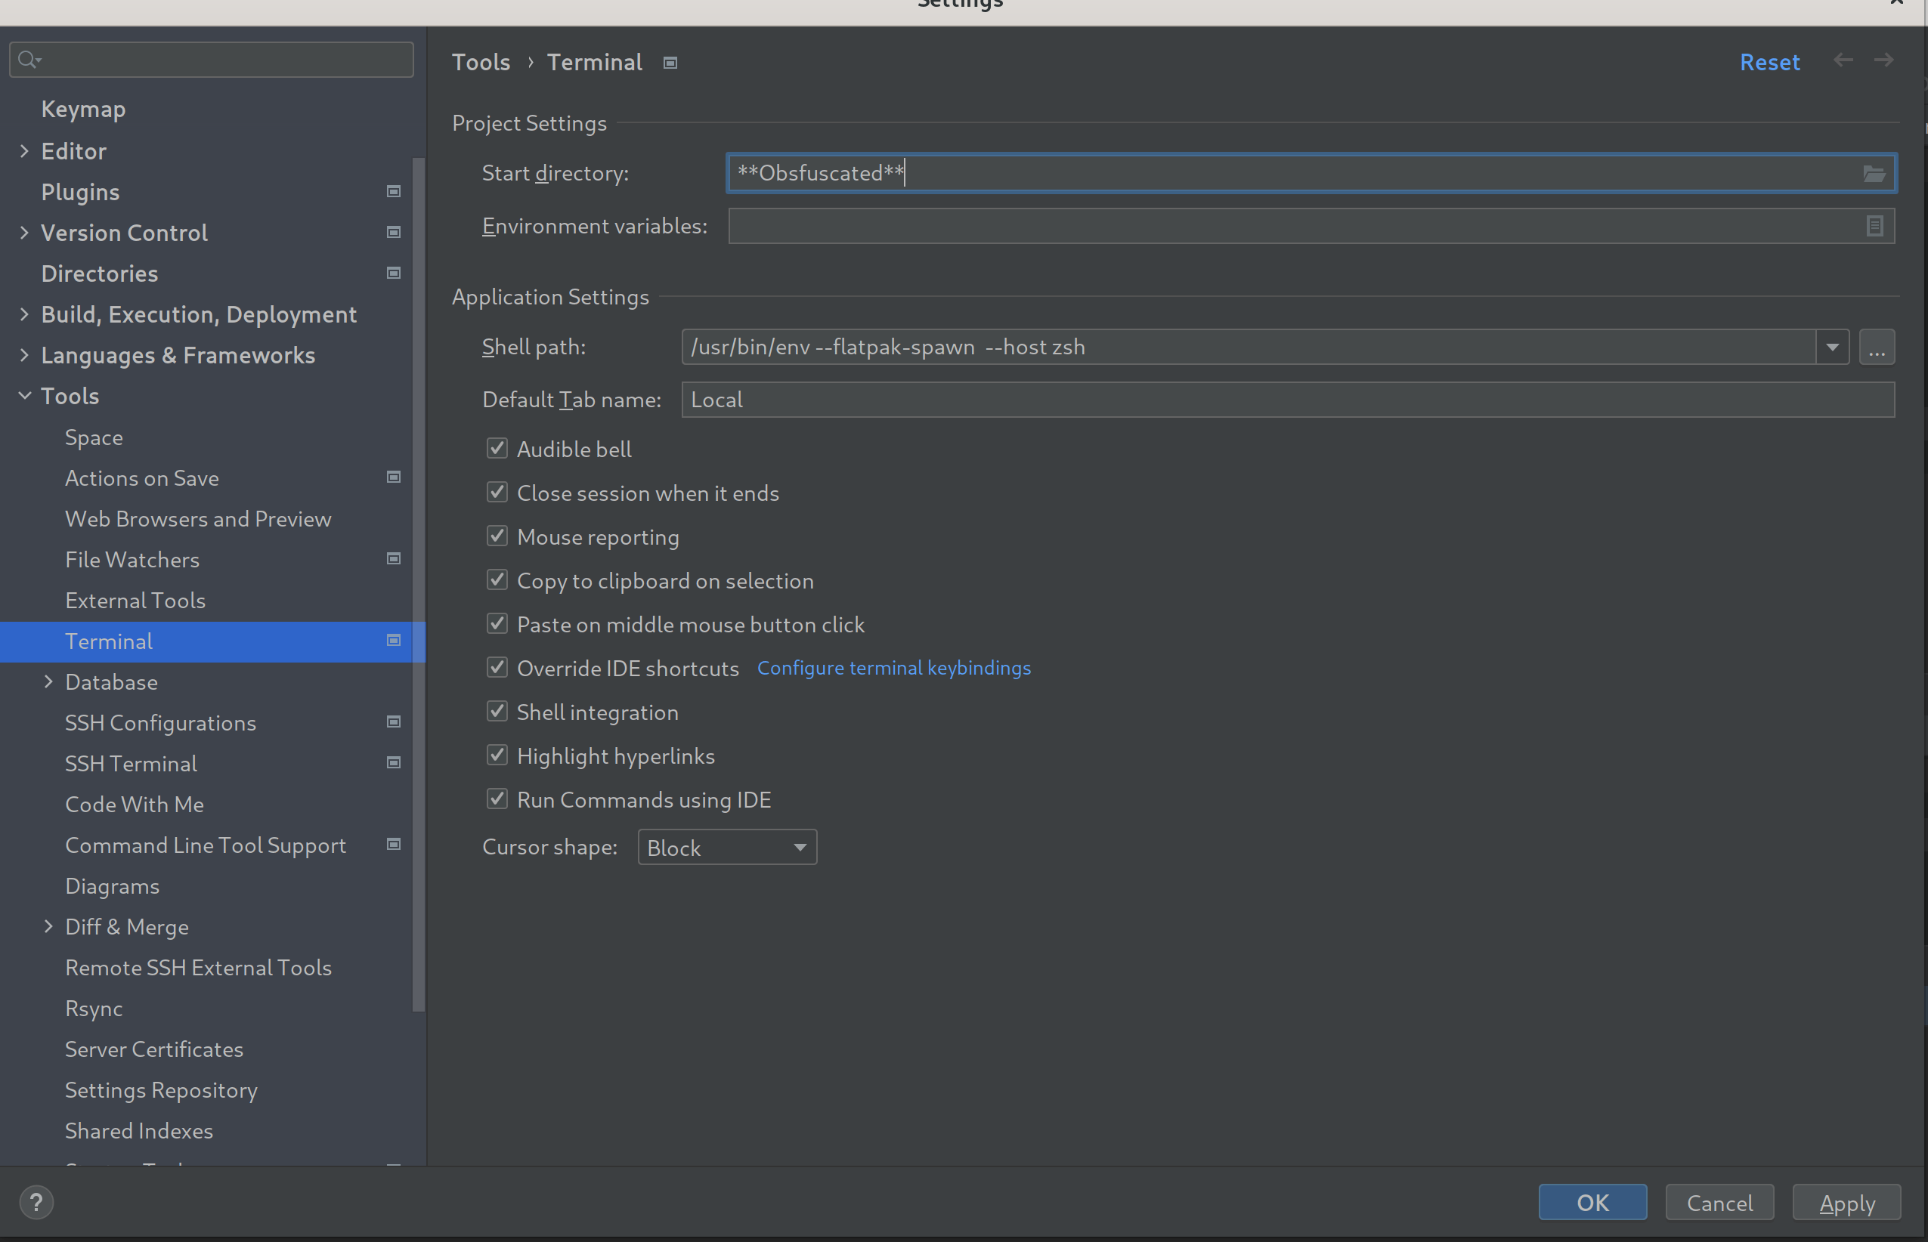The image size is (1928, 1242).
Task: Click the project icon next to Plugins
Action: click(x=394, y=191)
